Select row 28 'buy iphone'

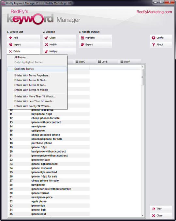point(49,185)
